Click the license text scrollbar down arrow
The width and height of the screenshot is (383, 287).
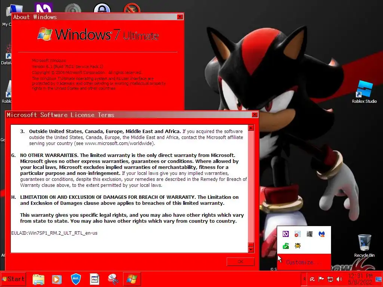251,249
